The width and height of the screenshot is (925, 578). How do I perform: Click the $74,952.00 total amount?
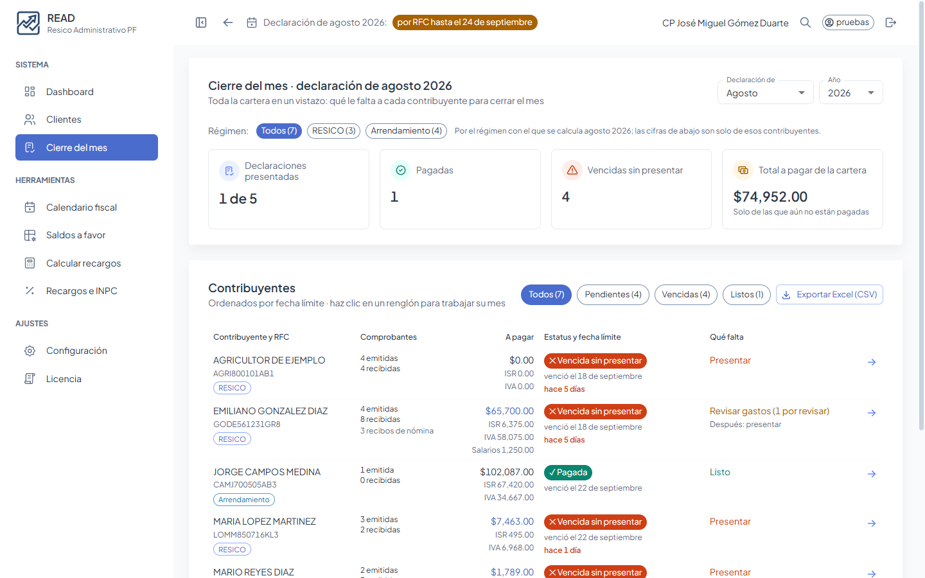point(770,197)
